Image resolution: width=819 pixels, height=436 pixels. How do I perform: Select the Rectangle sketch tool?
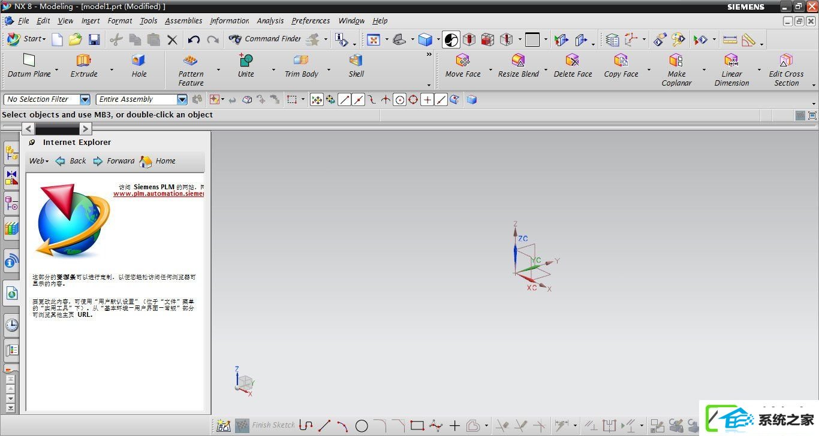point(417,426)
